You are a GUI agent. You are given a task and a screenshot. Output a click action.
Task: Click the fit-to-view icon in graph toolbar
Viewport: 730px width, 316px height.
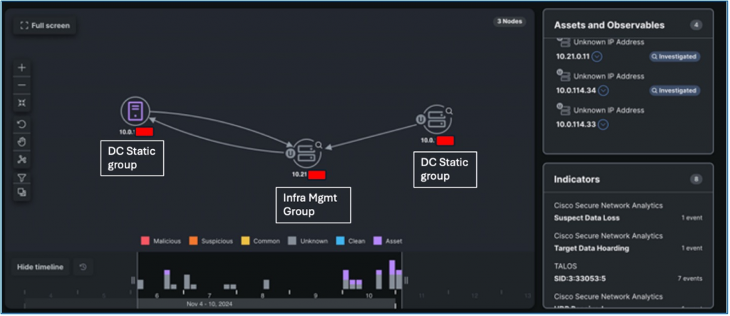[22, 103]
